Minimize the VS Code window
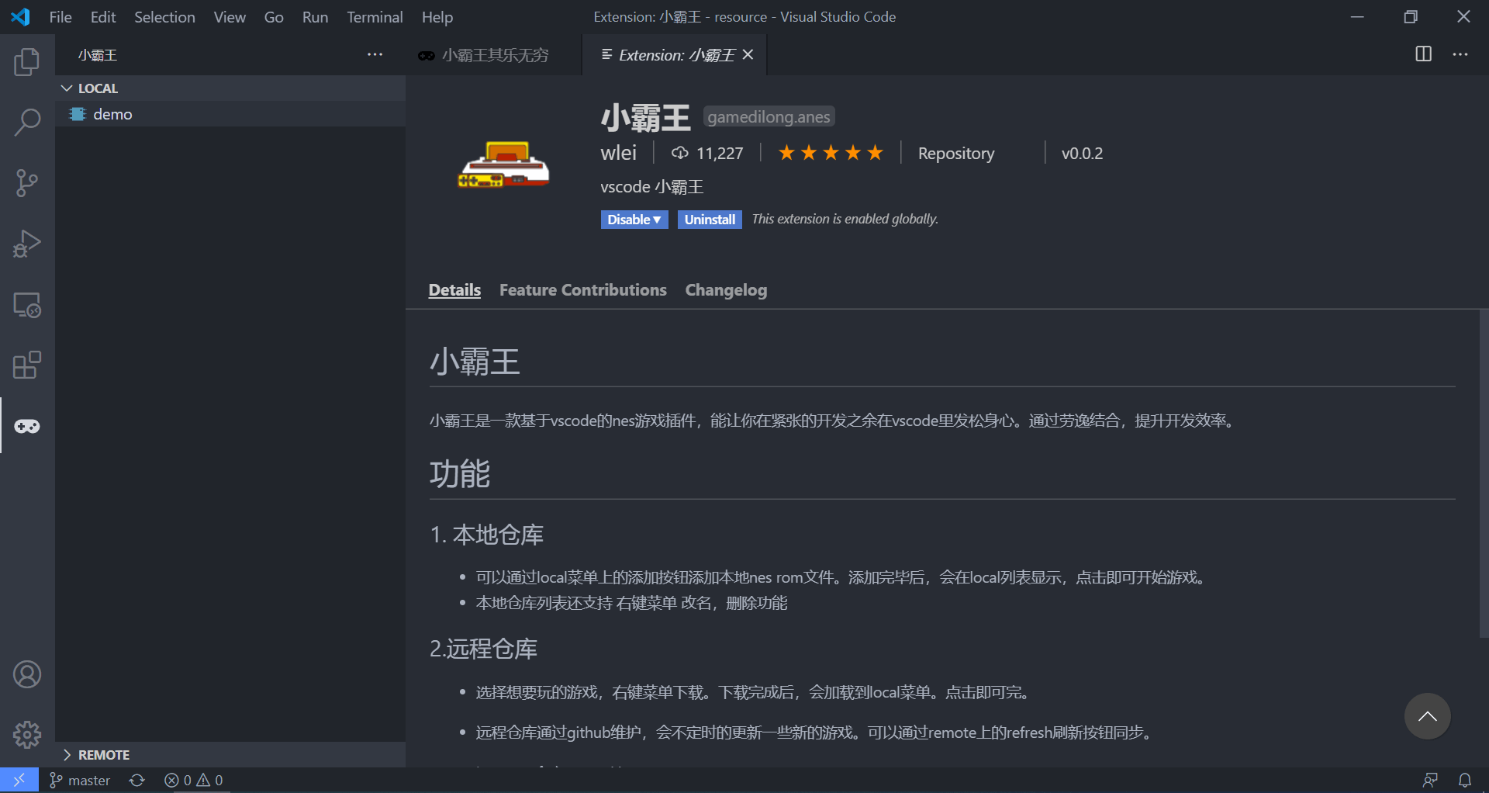Image resolution: width=1489 pixels, height=793 pixels. tap(1357, 16)
